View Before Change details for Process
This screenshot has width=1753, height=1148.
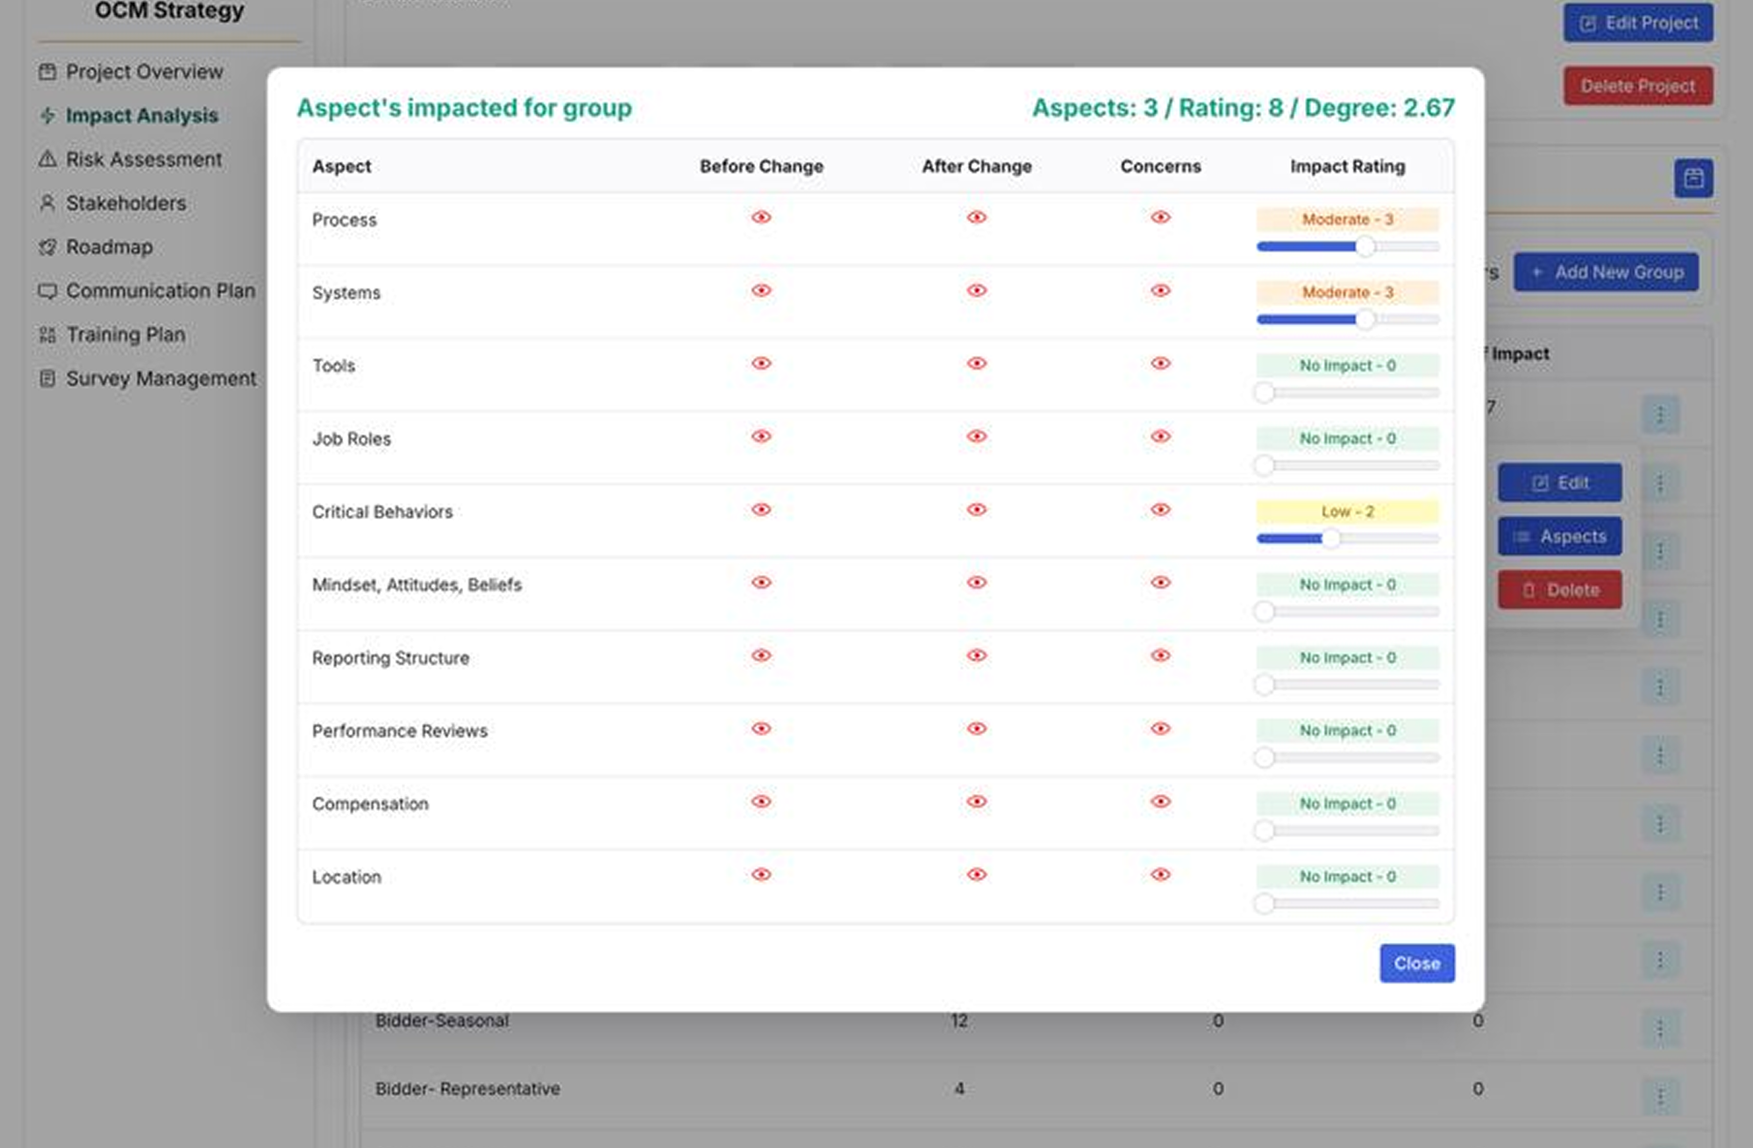(761, 217)
